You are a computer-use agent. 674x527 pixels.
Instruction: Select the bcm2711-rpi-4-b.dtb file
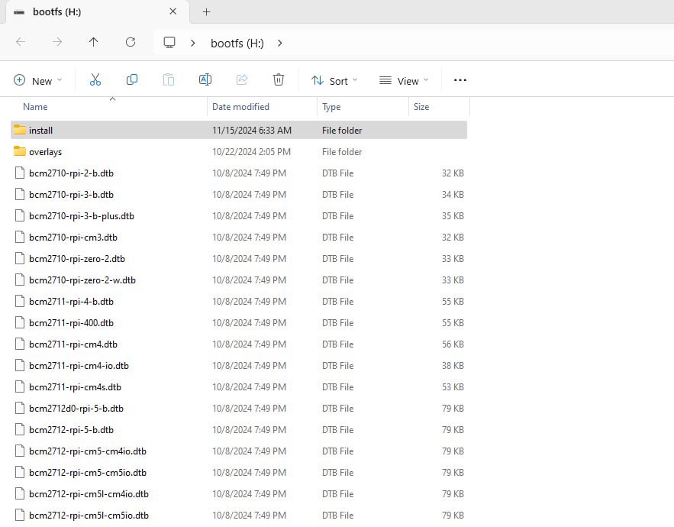tap(73, 301)
